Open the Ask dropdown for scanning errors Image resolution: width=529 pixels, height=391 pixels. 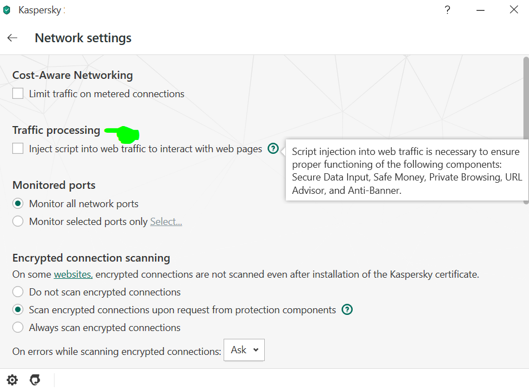[x=244, y=350]
